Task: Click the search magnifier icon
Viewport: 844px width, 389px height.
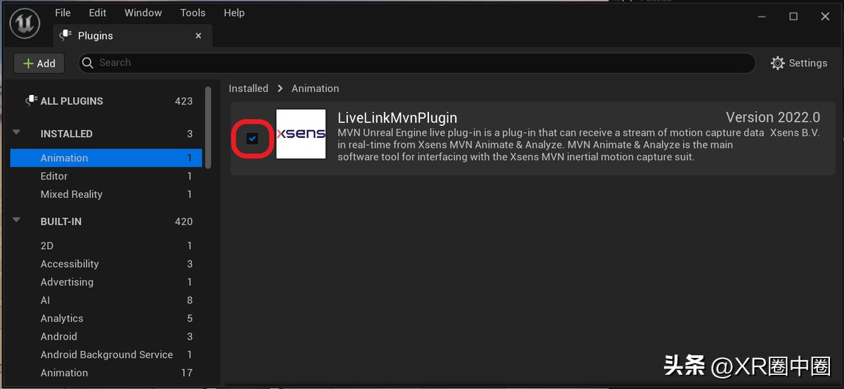Action: click(x=88, y=63)
